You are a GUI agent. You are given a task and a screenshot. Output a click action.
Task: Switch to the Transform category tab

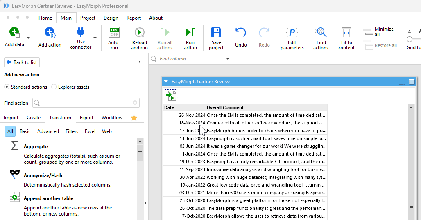[x=60, y=118]
